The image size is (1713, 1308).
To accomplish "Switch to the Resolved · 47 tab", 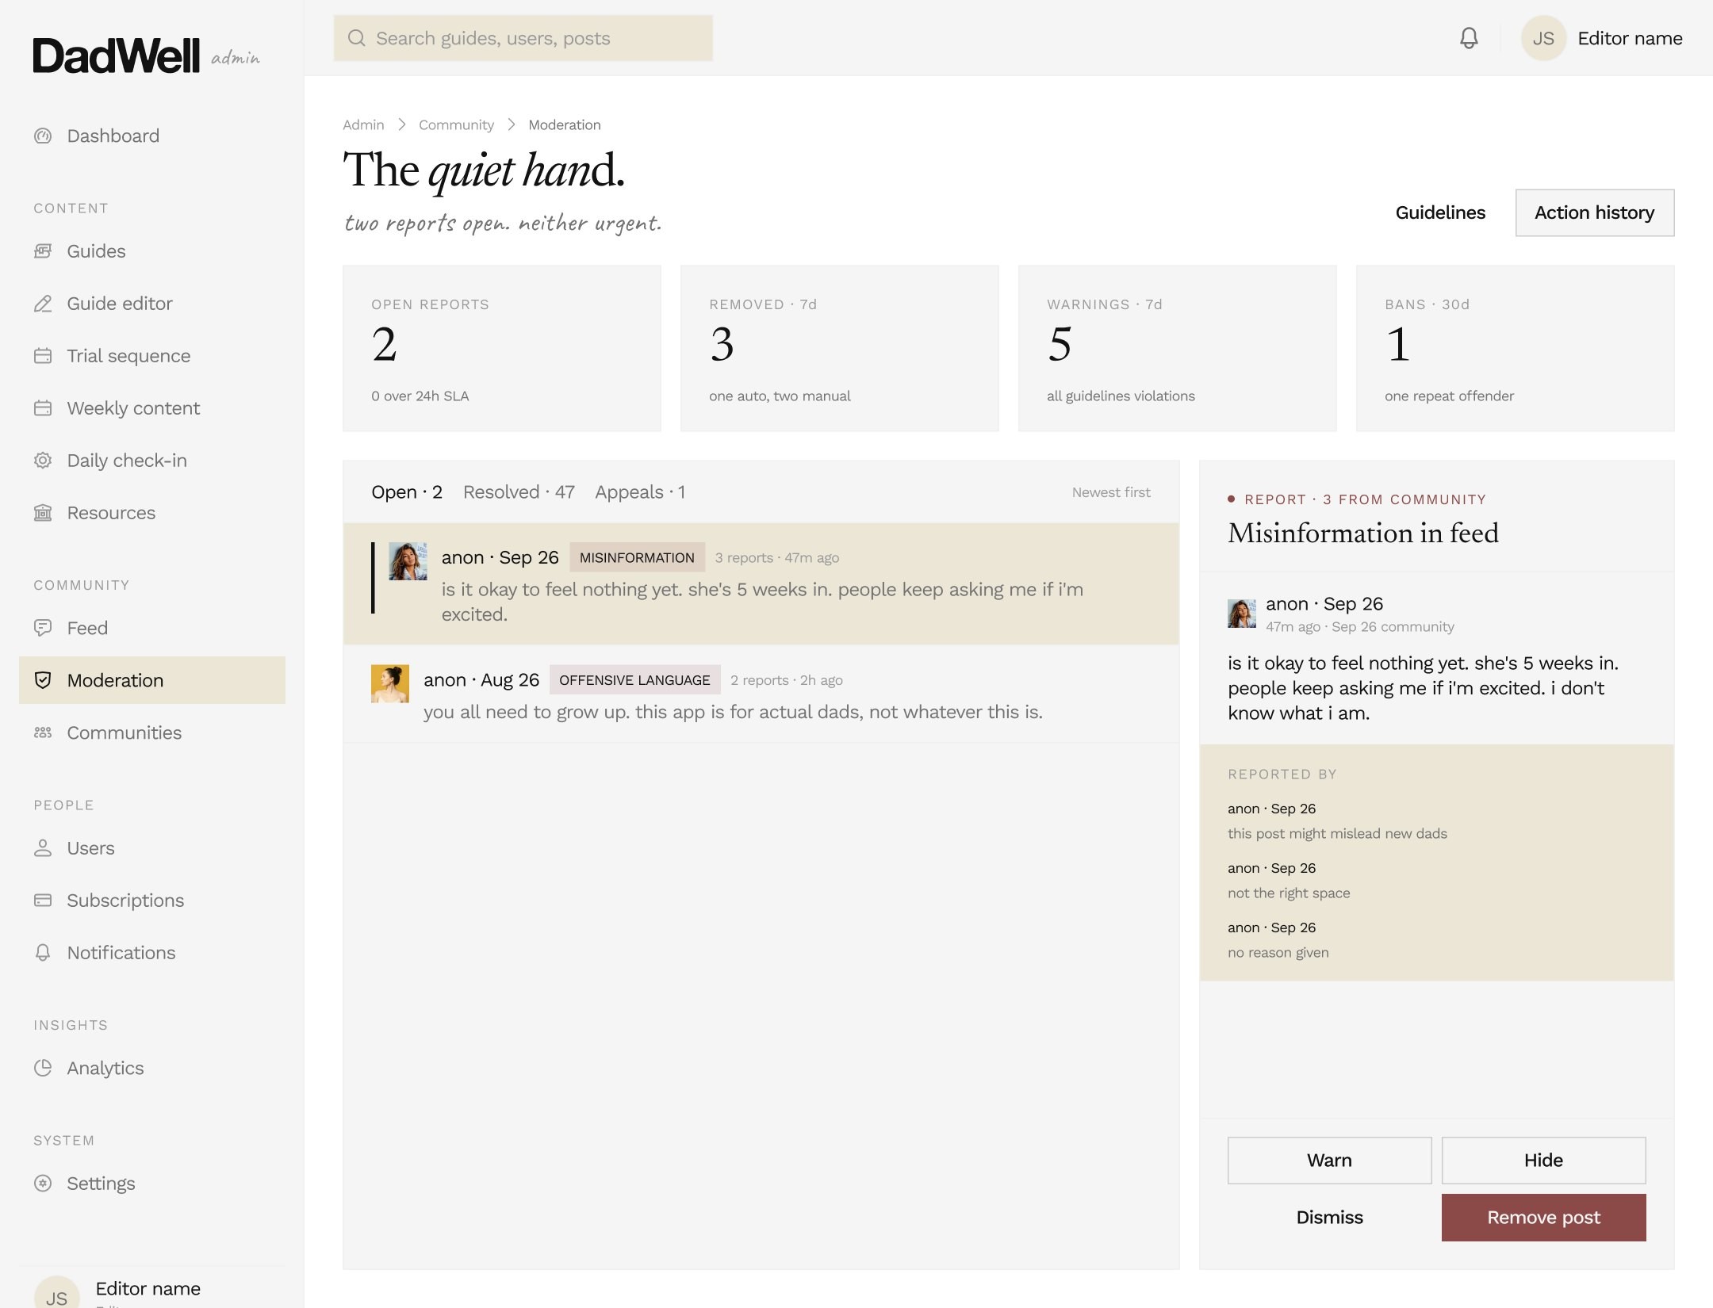I will (519, 492).
